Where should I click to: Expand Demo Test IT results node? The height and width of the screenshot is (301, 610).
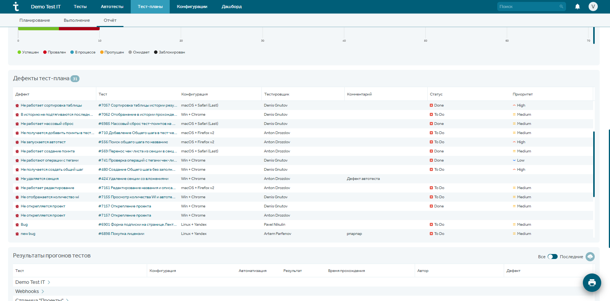[49, 282]
